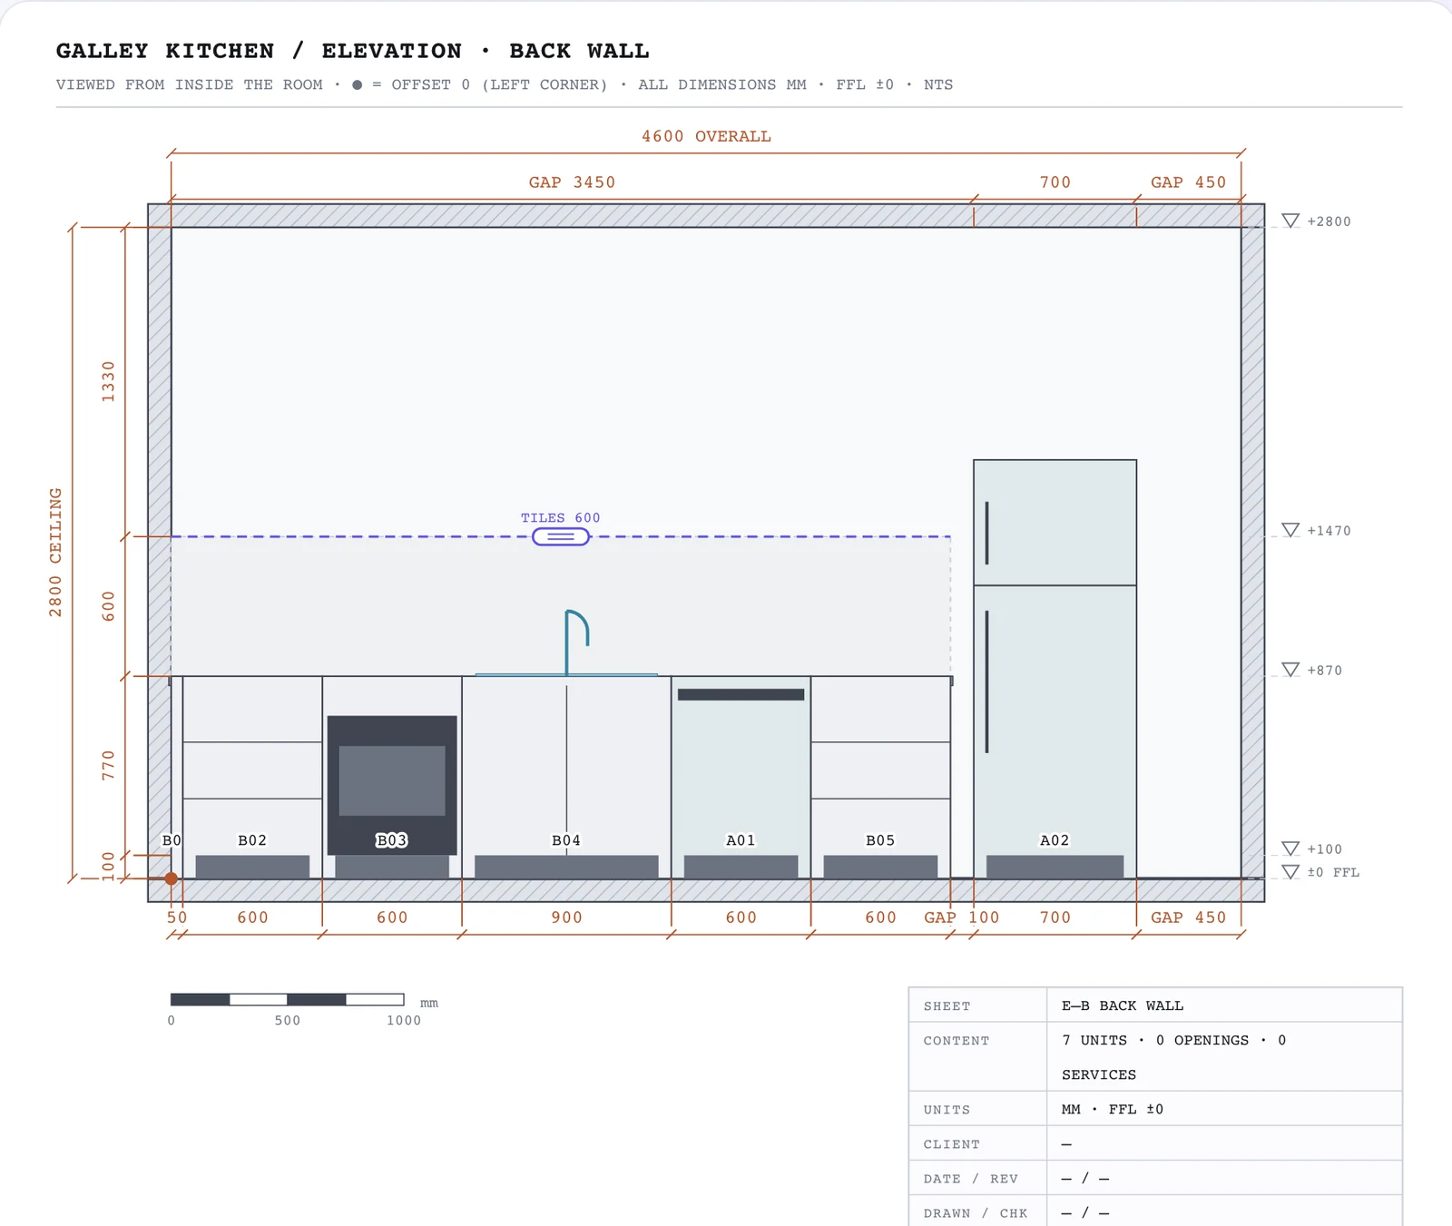
Task: Select the grey plinth under fridge A02
Action: tap(1055, 867)
